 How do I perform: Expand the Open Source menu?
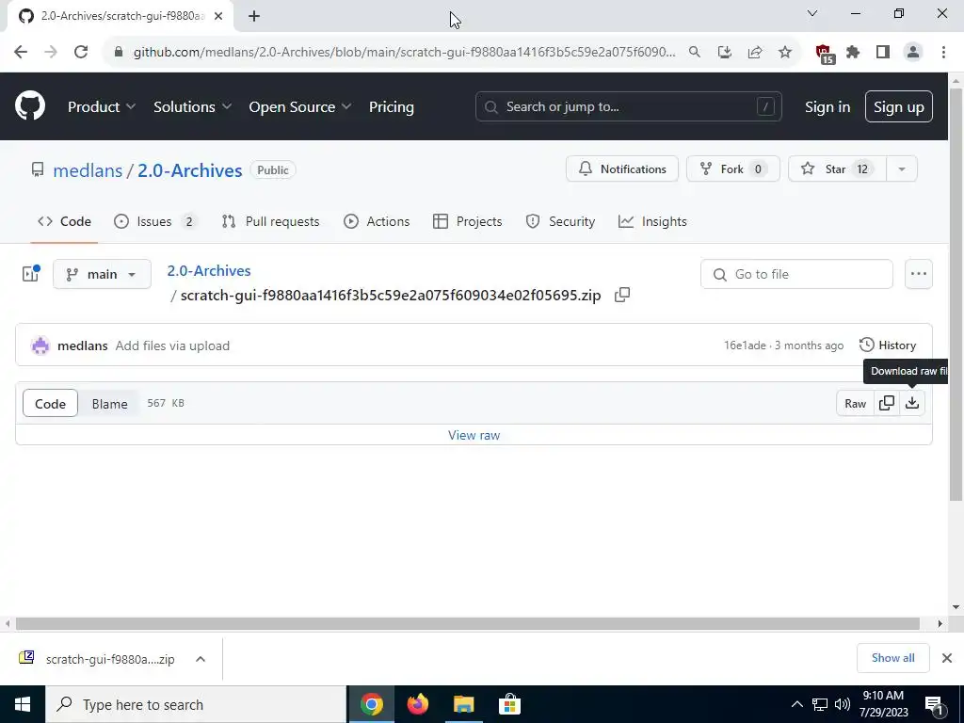pyautogui.click(x=300, y=106)
